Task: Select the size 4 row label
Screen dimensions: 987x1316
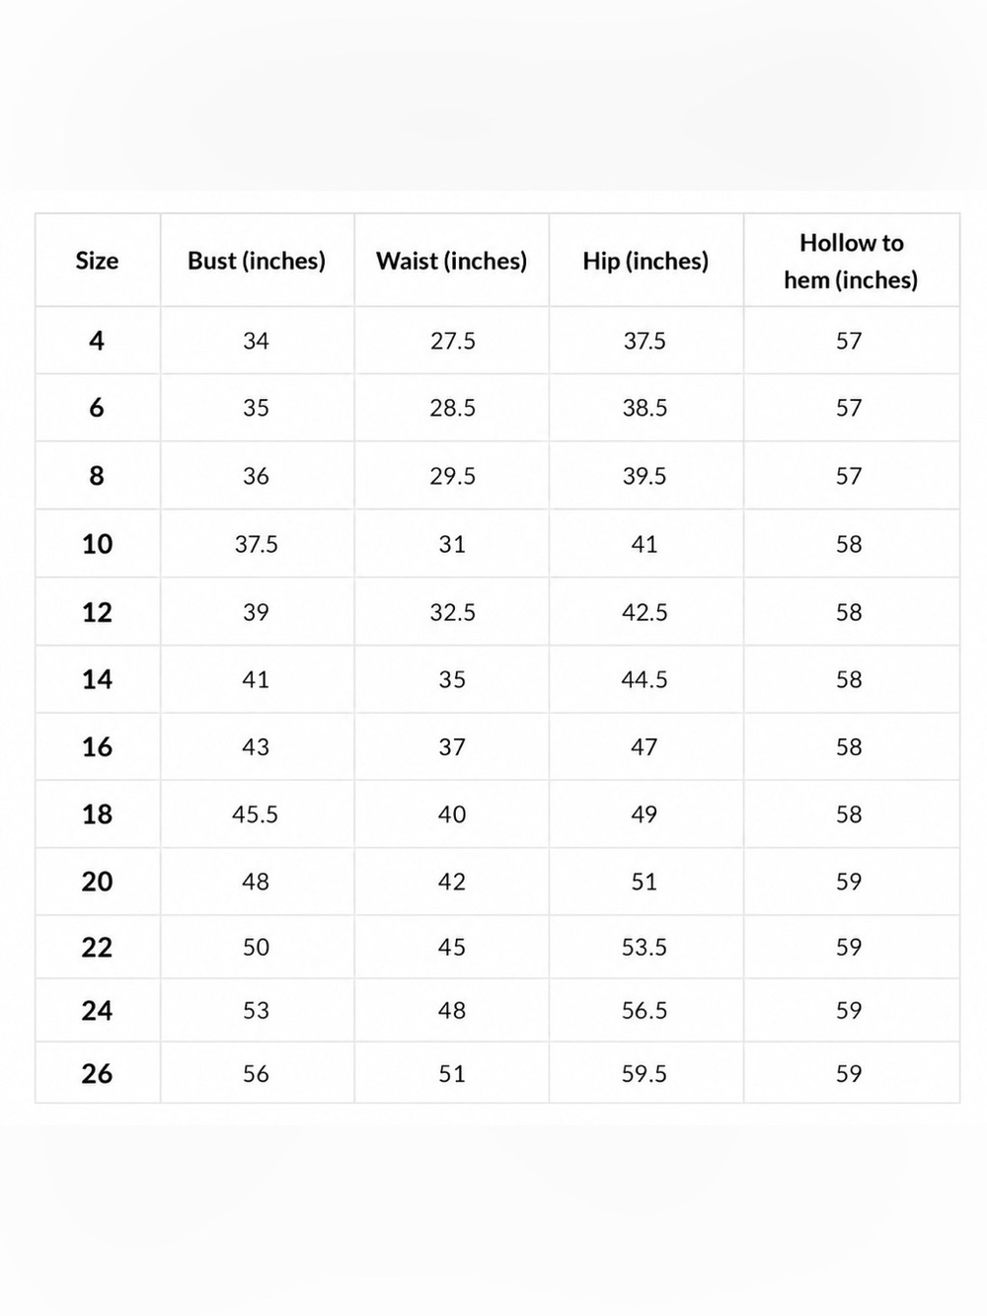Action: [x=97, y=341]
